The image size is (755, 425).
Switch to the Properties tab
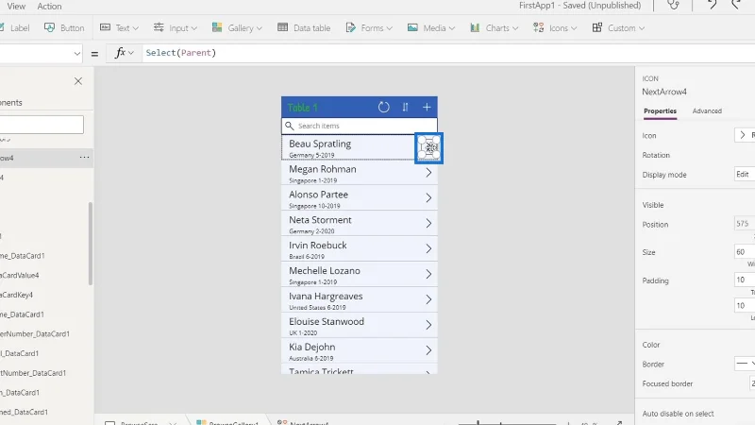tap(660, 110)
